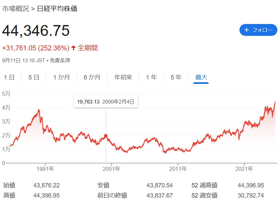The image size is (279, 203).
Task: Click the 2011年 axis label
Action: (178, 169)
